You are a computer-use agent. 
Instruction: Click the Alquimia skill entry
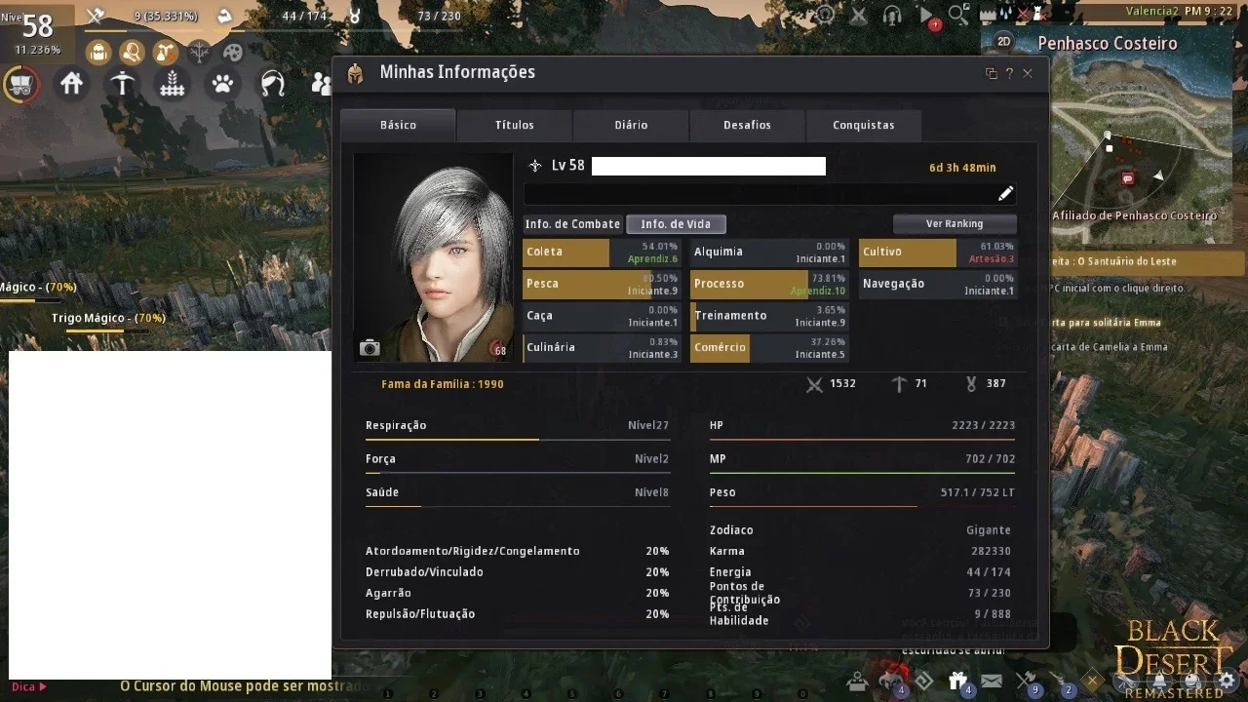(x=769, y=253)
